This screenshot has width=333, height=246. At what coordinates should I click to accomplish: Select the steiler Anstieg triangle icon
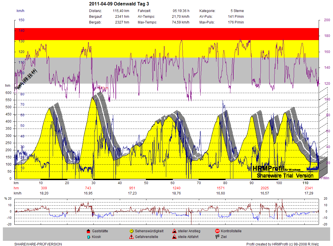[174, 231]
